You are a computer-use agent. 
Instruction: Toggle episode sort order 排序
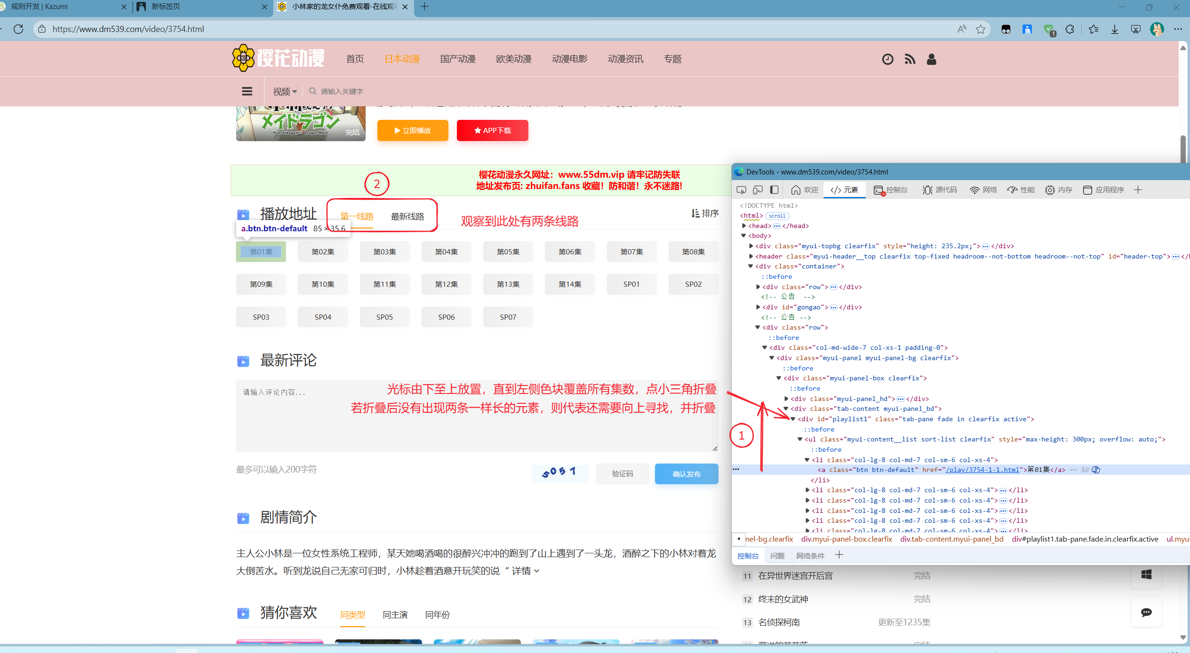coord(705,213)
